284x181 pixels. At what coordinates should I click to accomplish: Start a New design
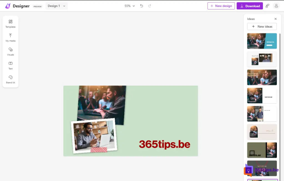click(x=221, y=6)
